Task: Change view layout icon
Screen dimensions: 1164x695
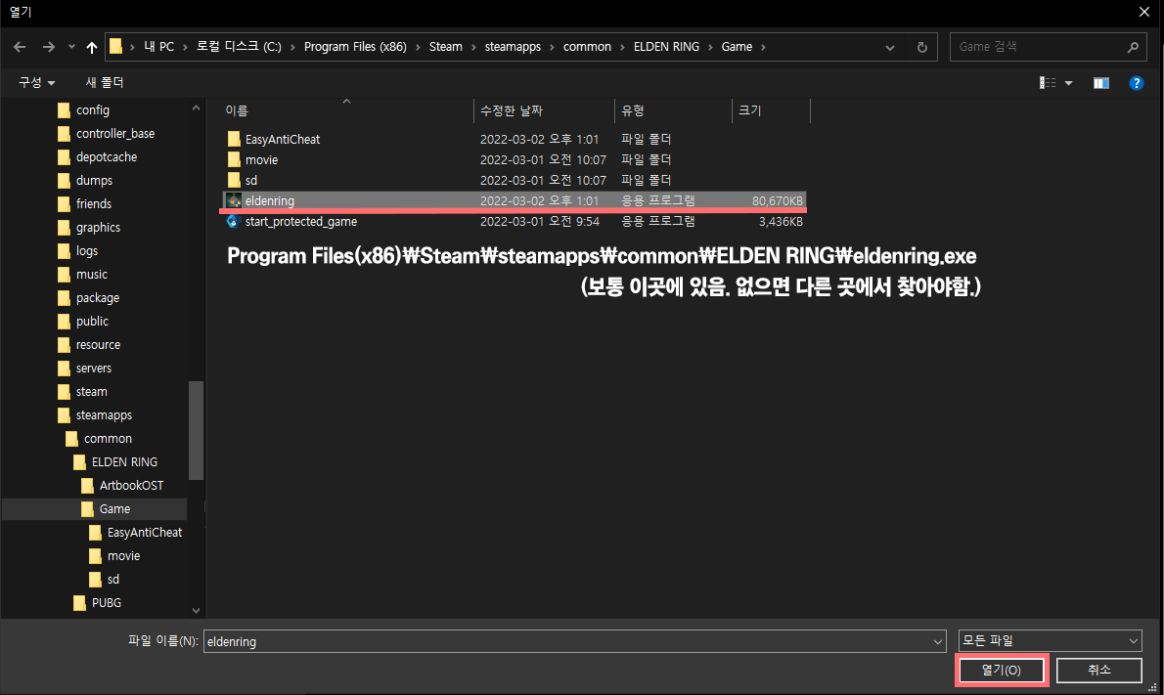Action: pyautogui.click(x=1048, y=82)
